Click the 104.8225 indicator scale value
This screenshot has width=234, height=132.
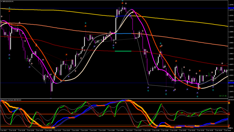click(x=231, y=100)
